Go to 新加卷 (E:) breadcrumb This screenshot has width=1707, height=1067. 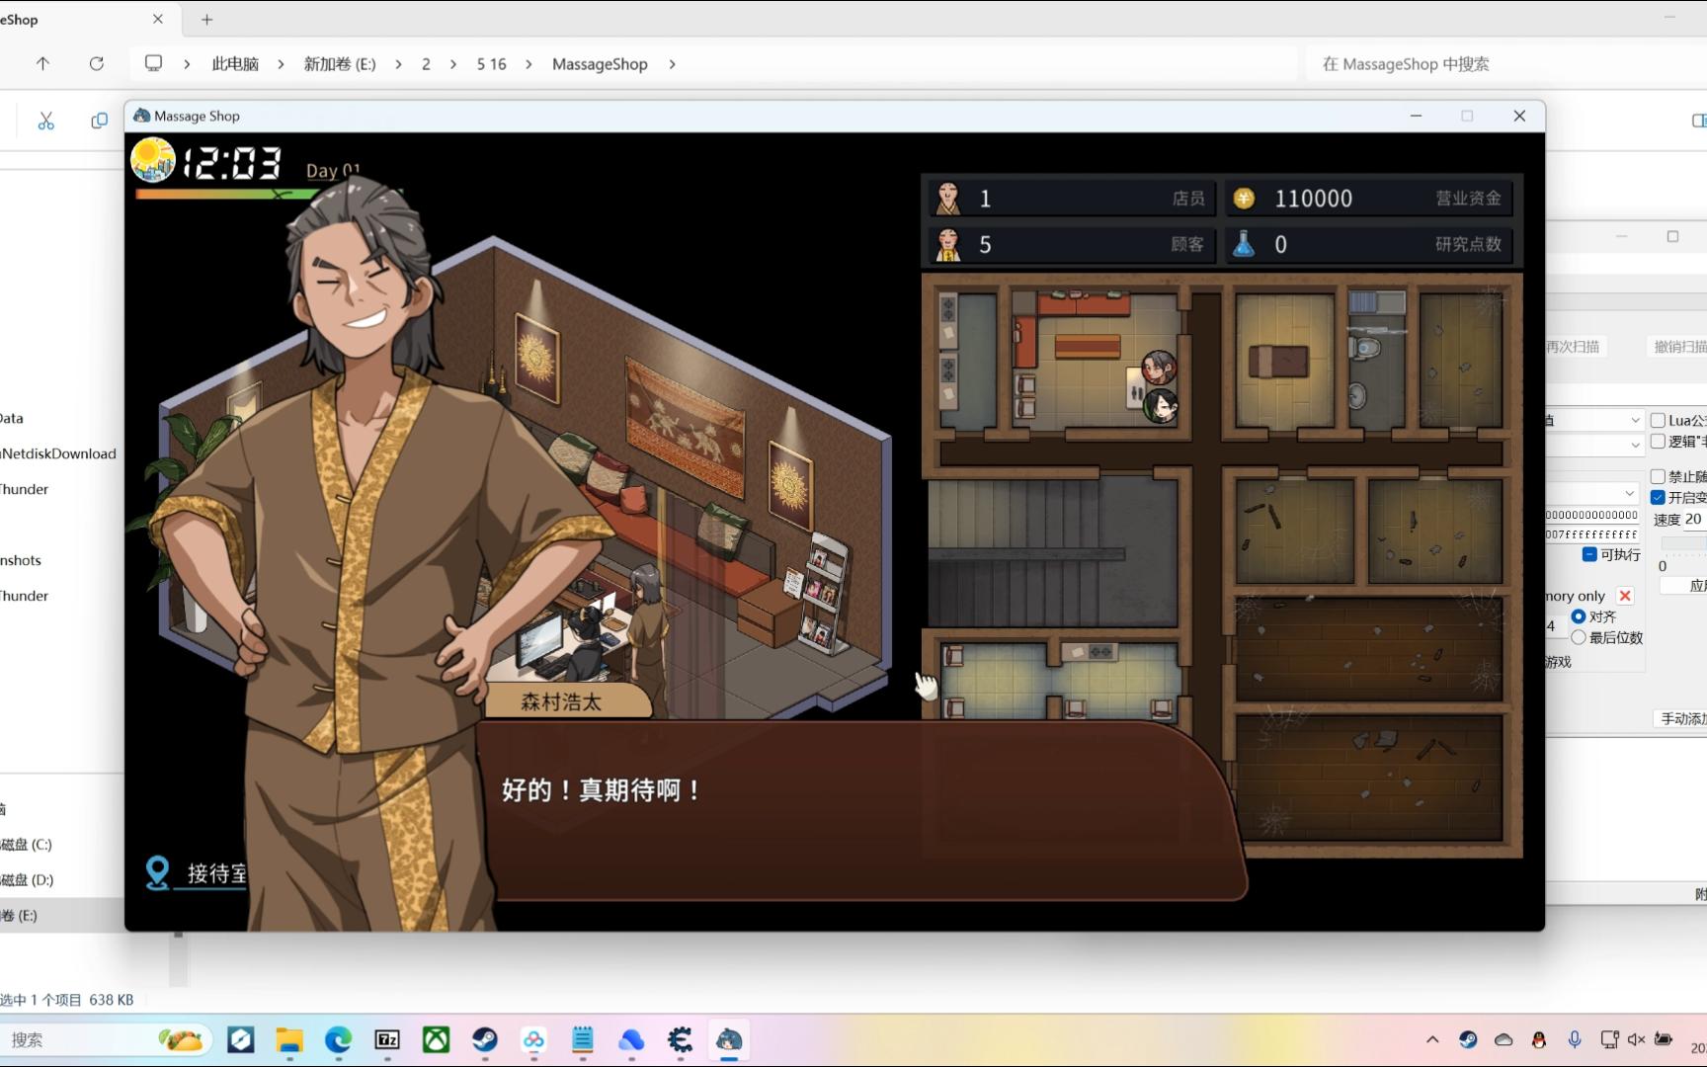(x=340, y=64)
